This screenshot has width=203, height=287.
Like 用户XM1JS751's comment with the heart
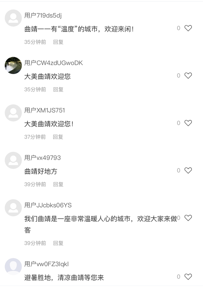point(188,123)
